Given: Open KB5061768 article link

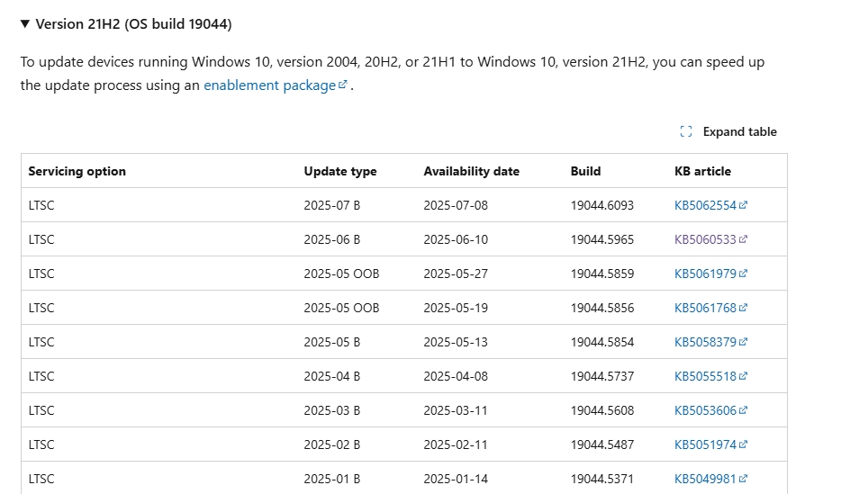Looking at the screenshot, I should point(710,308).
